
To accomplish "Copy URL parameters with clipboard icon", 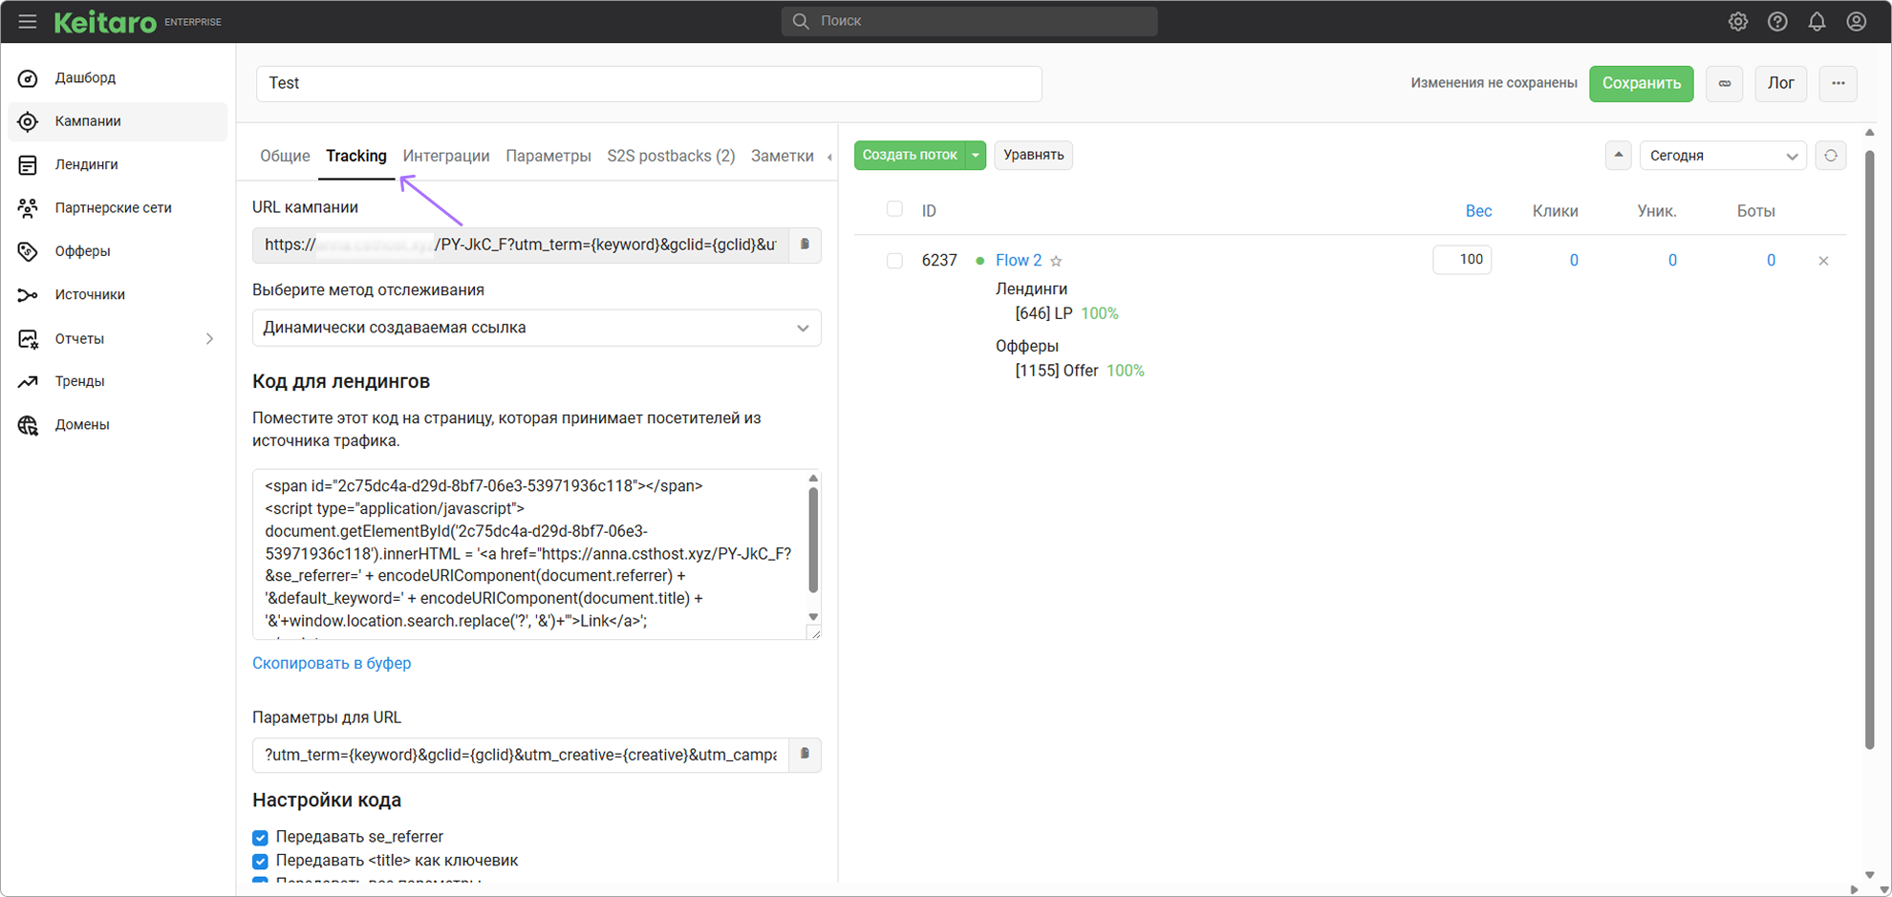I will pyautogui.click(x=805, y=755).
